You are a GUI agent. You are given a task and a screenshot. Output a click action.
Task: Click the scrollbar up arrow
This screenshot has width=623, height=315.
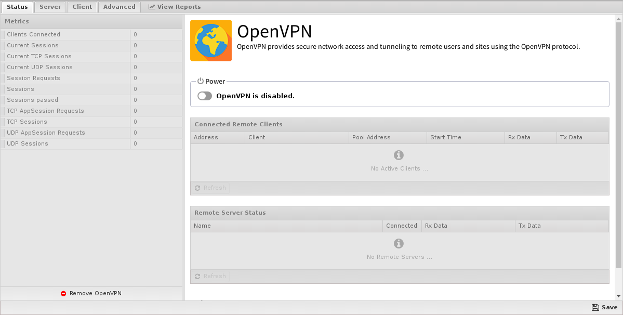pyautogui.click(x=619, y=18)
